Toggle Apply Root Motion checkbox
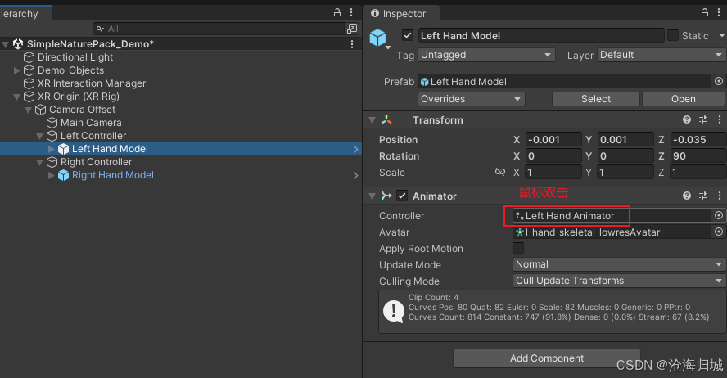The width and height of the screenshot is (727, 378). coord(518,248)
